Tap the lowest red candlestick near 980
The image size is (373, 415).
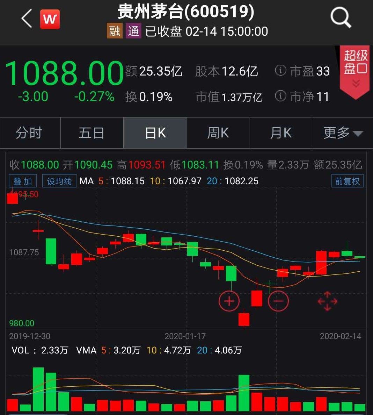click(244, 320)
